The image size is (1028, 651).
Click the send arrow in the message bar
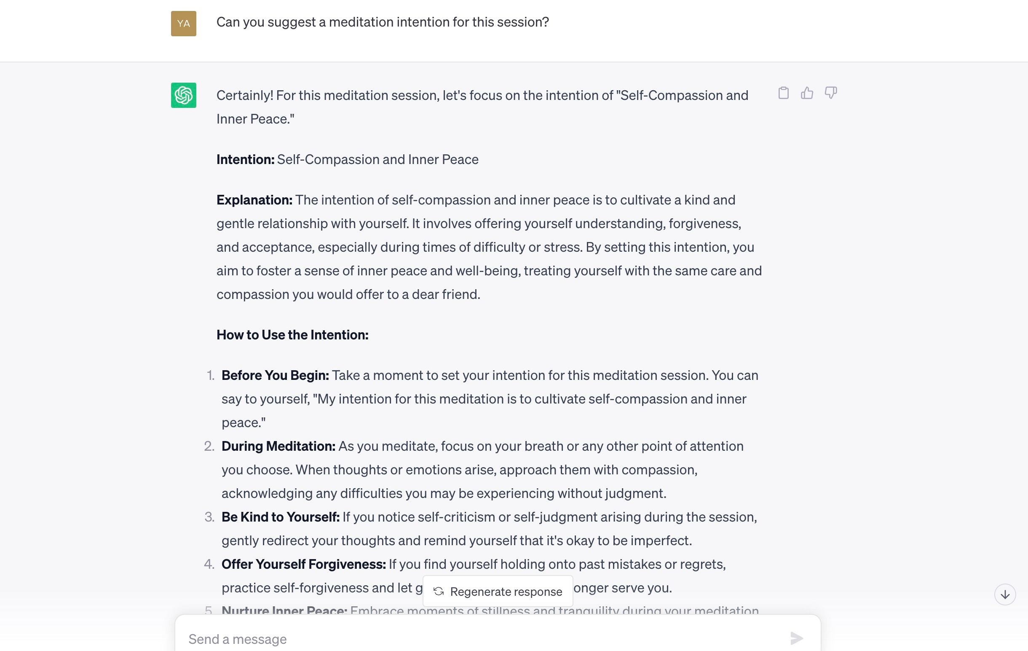pos(797,638)
